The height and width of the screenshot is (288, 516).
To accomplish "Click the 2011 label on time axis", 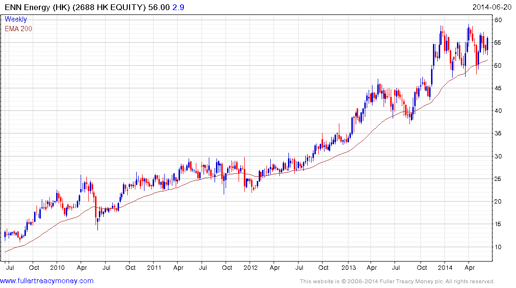I will pos(154,267).
